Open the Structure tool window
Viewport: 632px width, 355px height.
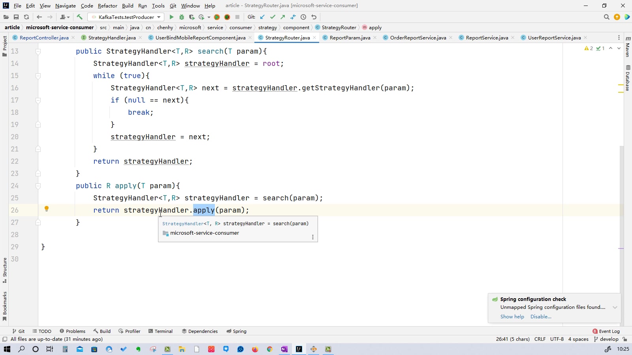[x=5, y=271]
